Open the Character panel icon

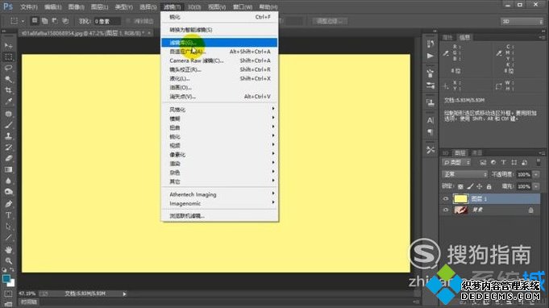pyautogui.click(x=430, y=120)
